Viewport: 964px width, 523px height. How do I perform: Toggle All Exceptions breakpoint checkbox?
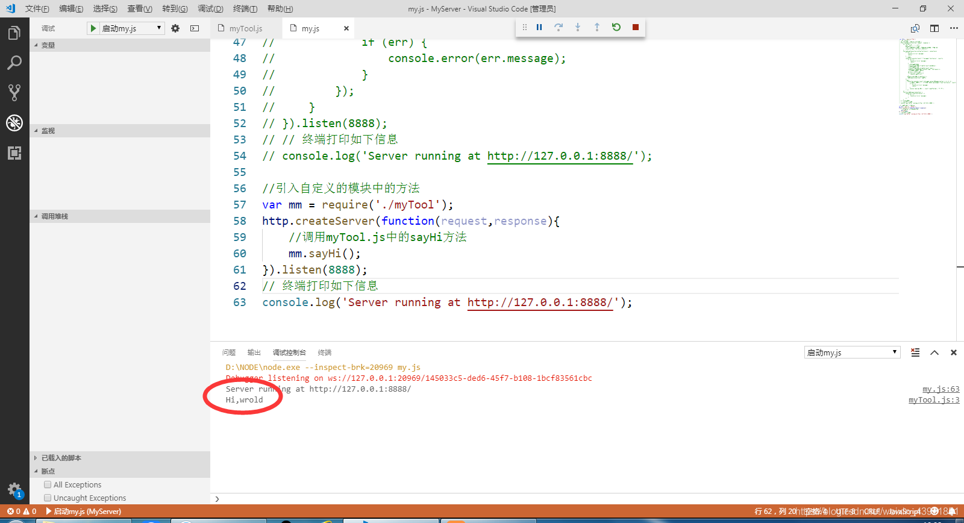pyautogui.click(x=48, y=484)
